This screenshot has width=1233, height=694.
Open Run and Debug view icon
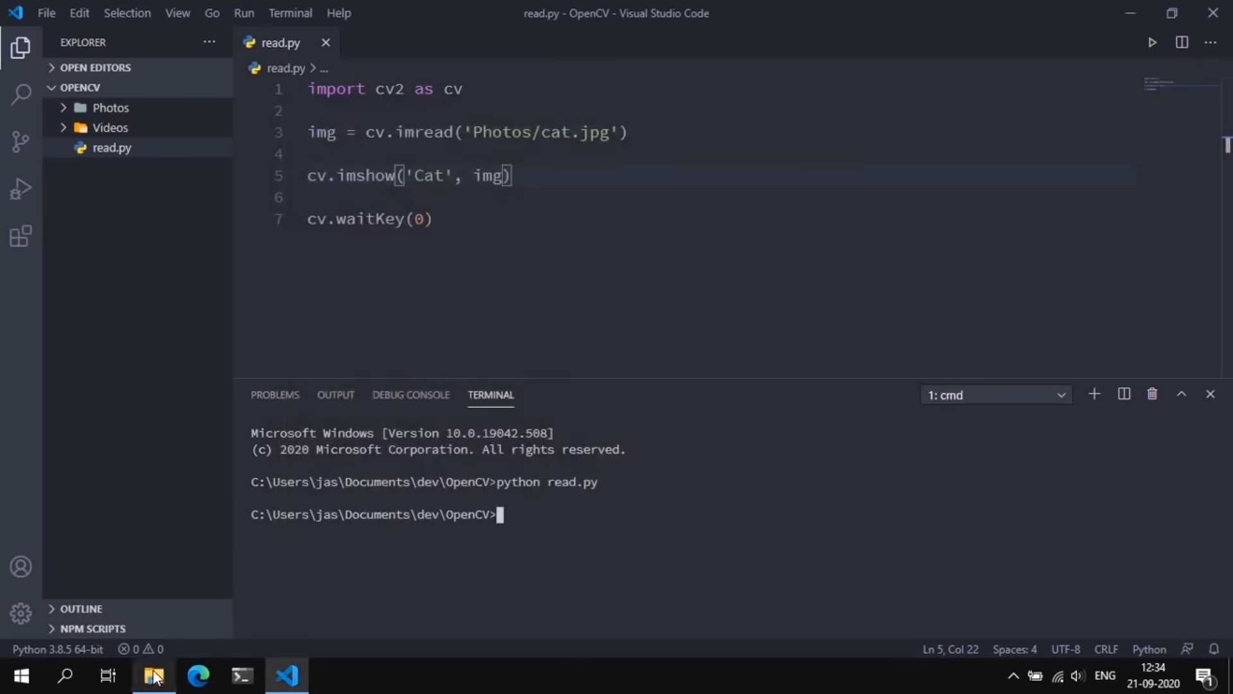pos(21,189)
